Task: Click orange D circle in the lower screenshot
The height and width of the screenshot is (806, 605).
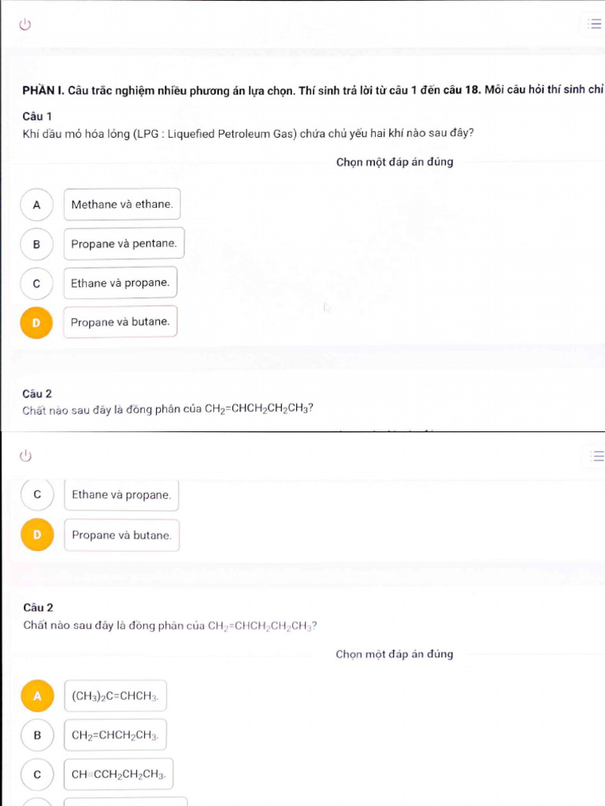Action: coord(36,535)
